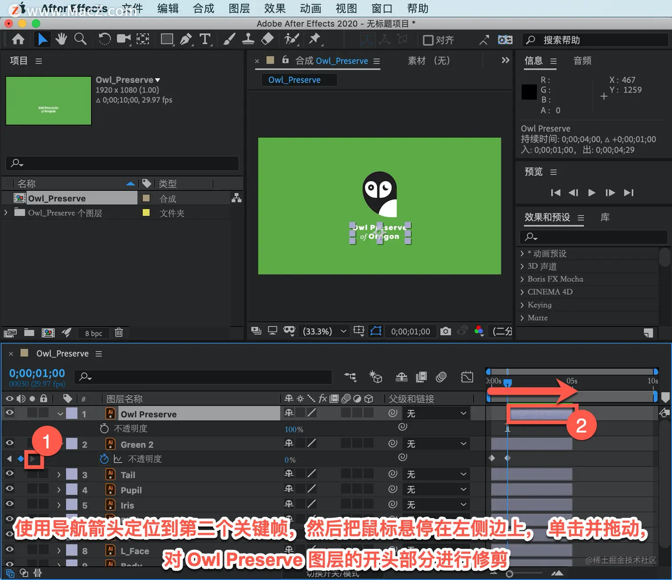
Task: Click the shy layers icon in timeline
Action: [x=401, y=377]
